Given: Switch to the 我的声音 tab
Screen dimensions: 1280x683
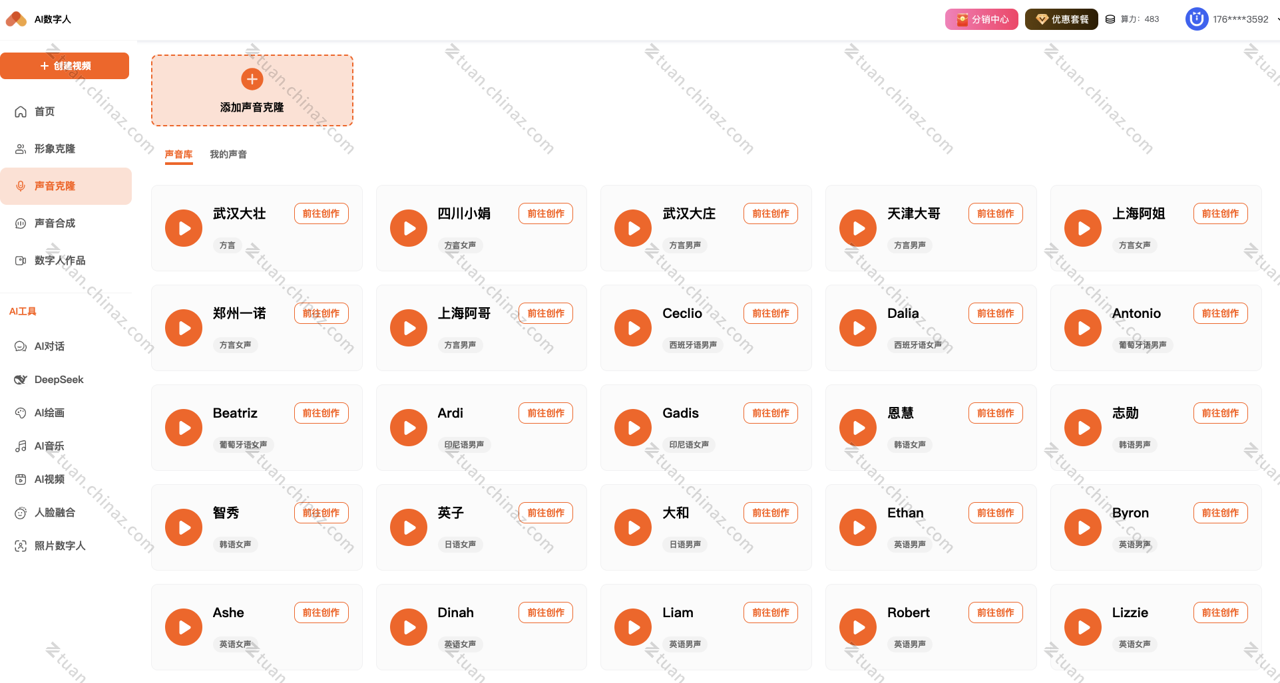Looking at the screenshot, I should [228, 154].
